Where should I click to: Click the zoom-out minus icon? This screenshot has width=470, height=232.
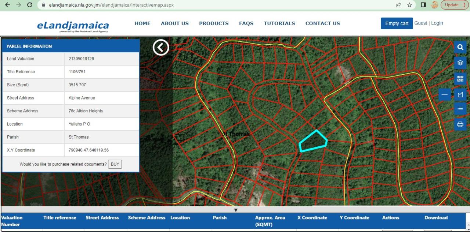[x=444, y=94]
